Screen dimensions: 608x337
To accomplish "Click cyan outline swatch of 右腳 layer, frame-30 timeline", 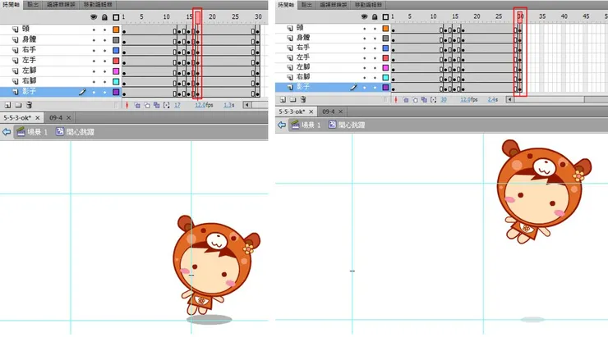I will click(x=385, y=77).
